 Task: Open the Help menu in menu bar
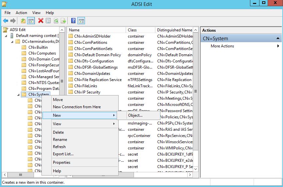(50, 13)
